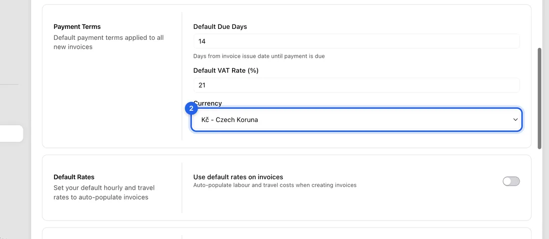Click the Default Due Days input field
Screen dimensions: 549x239
tap(356, 41)
